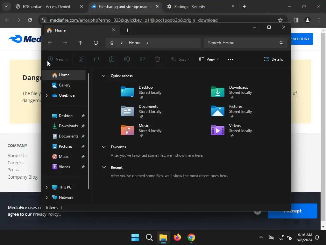Click the search magnifier in Search Home
The width and height of the screenshot is (326, 245).
tap(281, 43)
